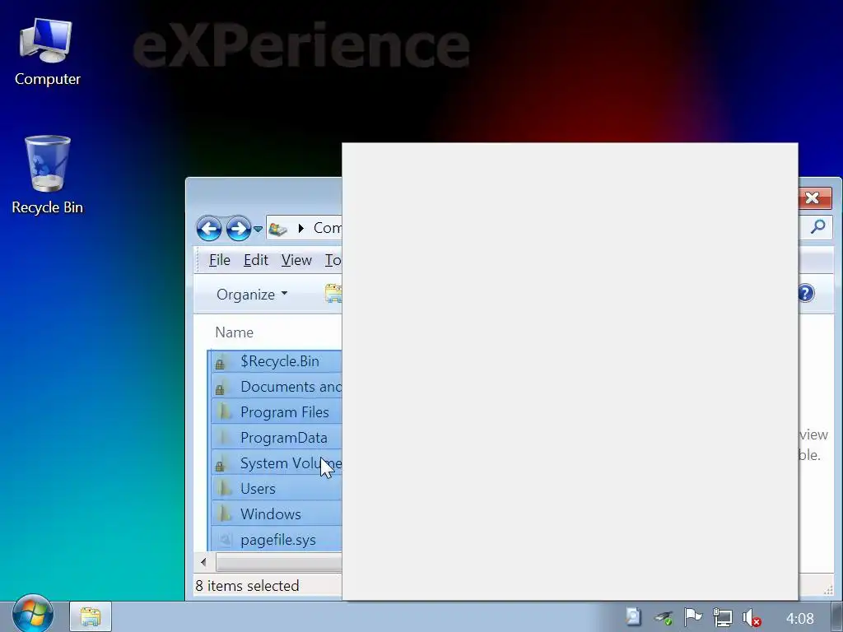Select the $Recycle.Bin folder
Screen dimensions: 843x632
tap(275, 361)
